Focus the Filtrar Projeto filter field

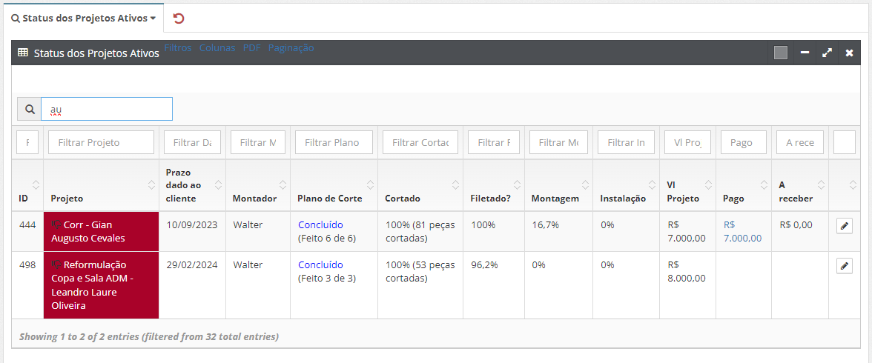[x=101, y=142]
